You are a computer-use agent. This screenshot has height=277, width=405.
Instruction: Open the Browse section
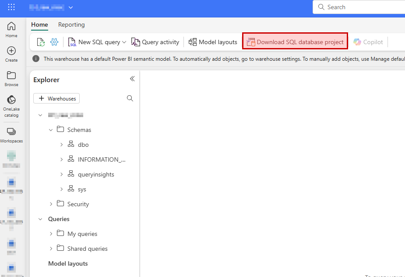pos(11,79)
